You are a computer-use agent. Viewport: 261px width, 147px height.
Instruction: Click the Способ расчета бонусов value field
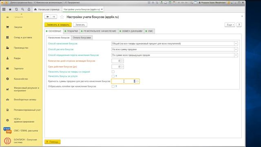click(173, 49)
